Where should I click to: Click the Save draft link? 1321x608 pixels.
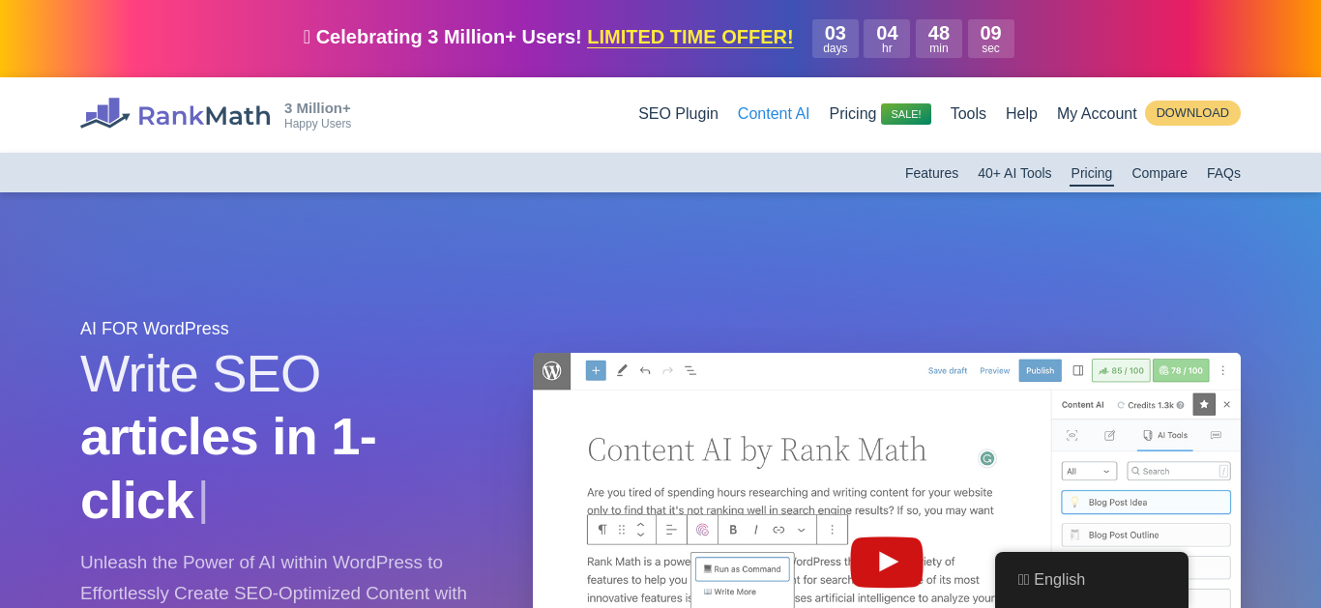tap(948, 370)
